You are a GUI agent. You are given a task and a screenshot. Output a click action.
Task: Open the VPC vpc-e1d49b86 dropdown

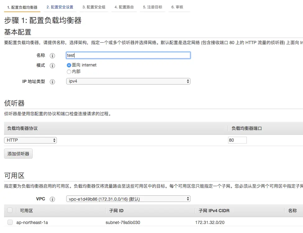128,199
